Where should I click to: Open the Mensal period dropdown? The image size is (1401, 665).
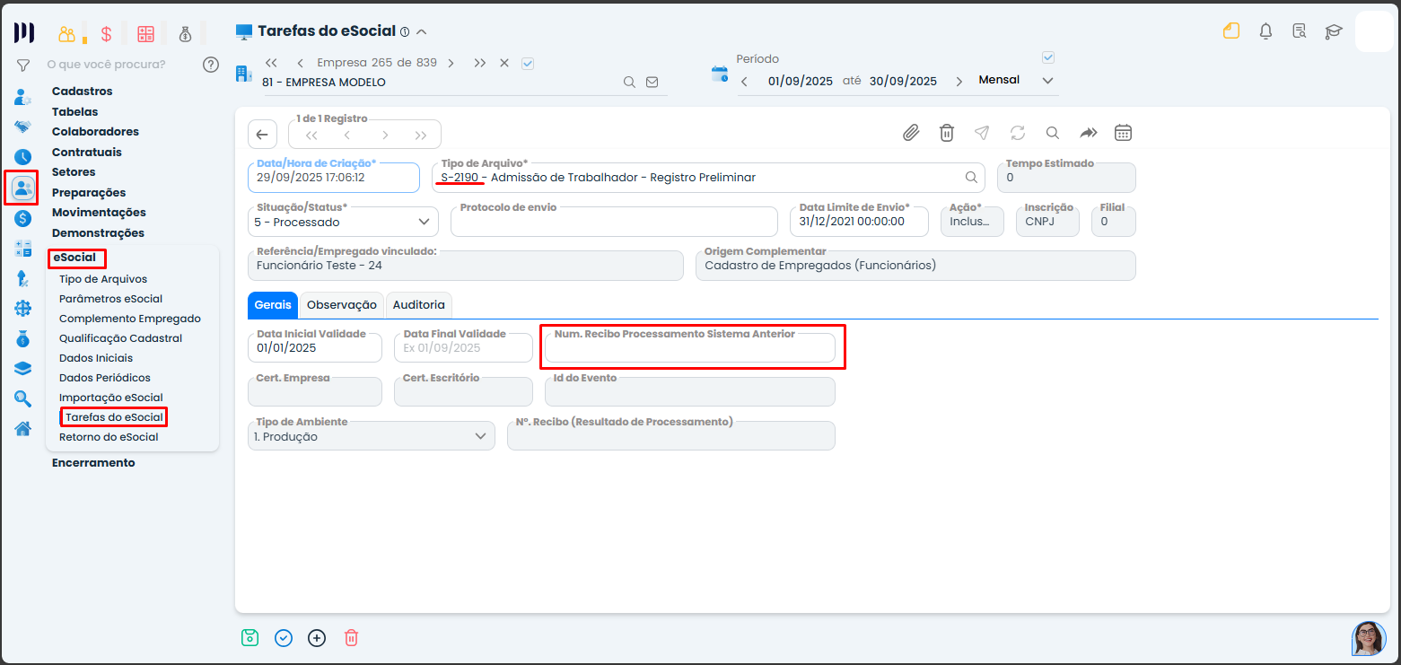1046,81
